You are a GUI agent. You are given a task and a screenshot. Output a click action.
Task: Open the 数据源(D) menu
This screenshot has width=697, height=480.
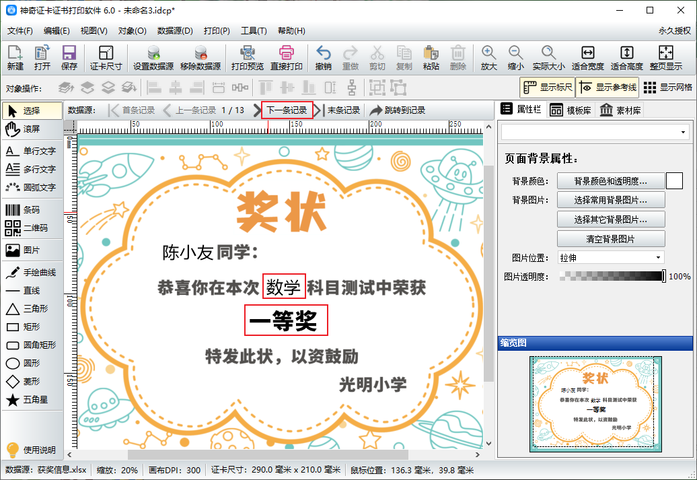click(175, 31)
